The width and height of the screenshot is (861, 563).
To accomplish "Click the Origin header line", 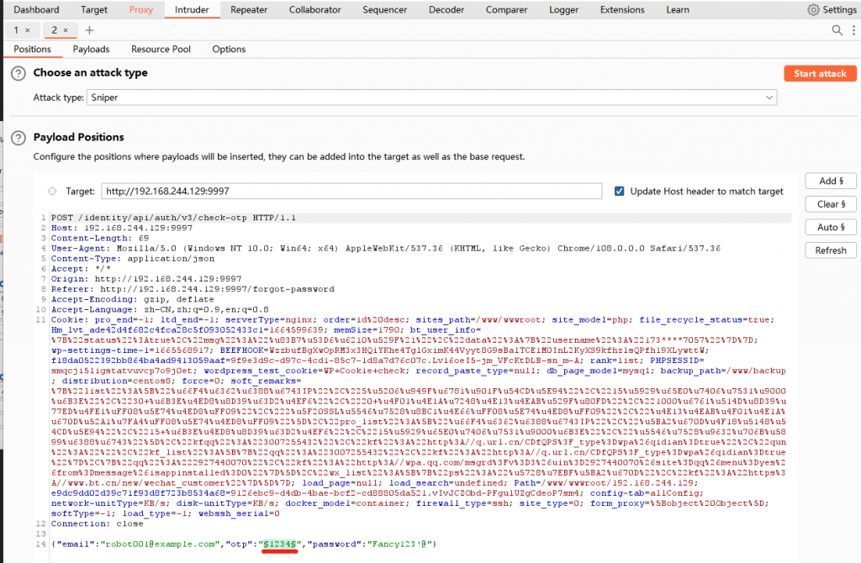I will tap(146, 279).
